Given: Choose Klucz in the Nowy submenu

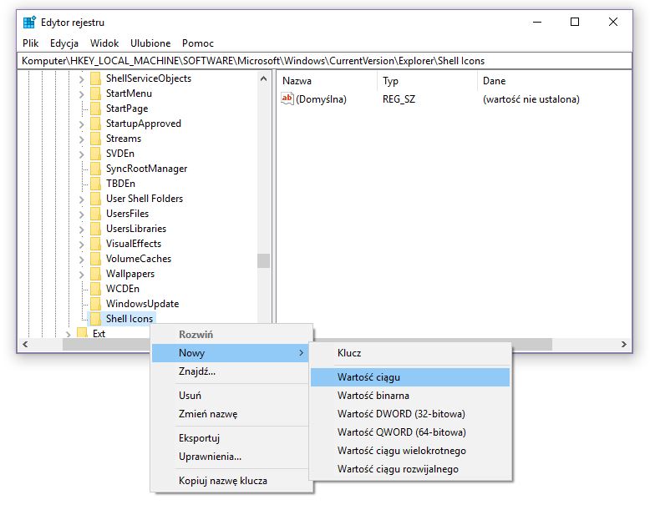Looking at the screenshot, I should 410,353.
